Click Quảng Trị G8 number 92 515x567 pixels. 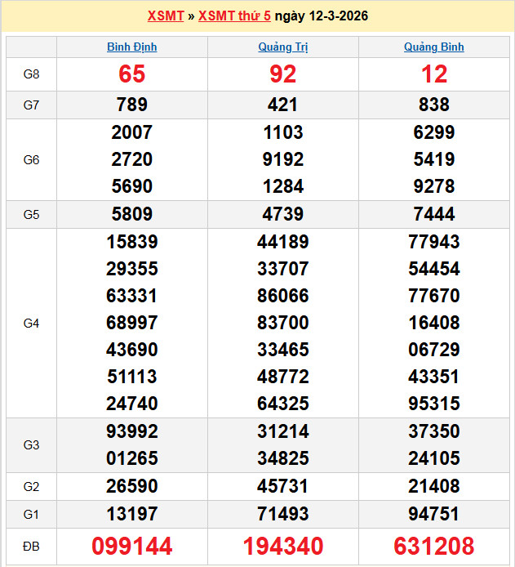(x=283, y=74)
